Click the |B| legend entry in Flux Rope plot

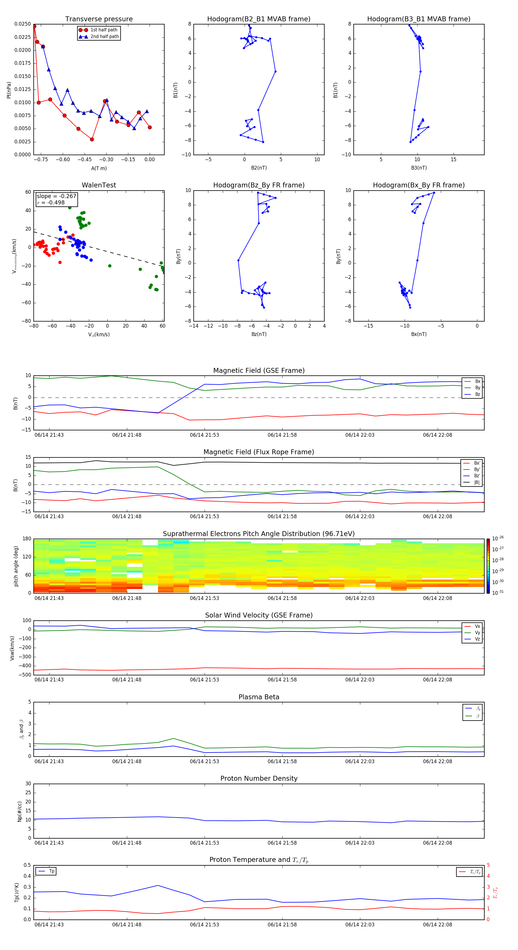click(472, 482)
